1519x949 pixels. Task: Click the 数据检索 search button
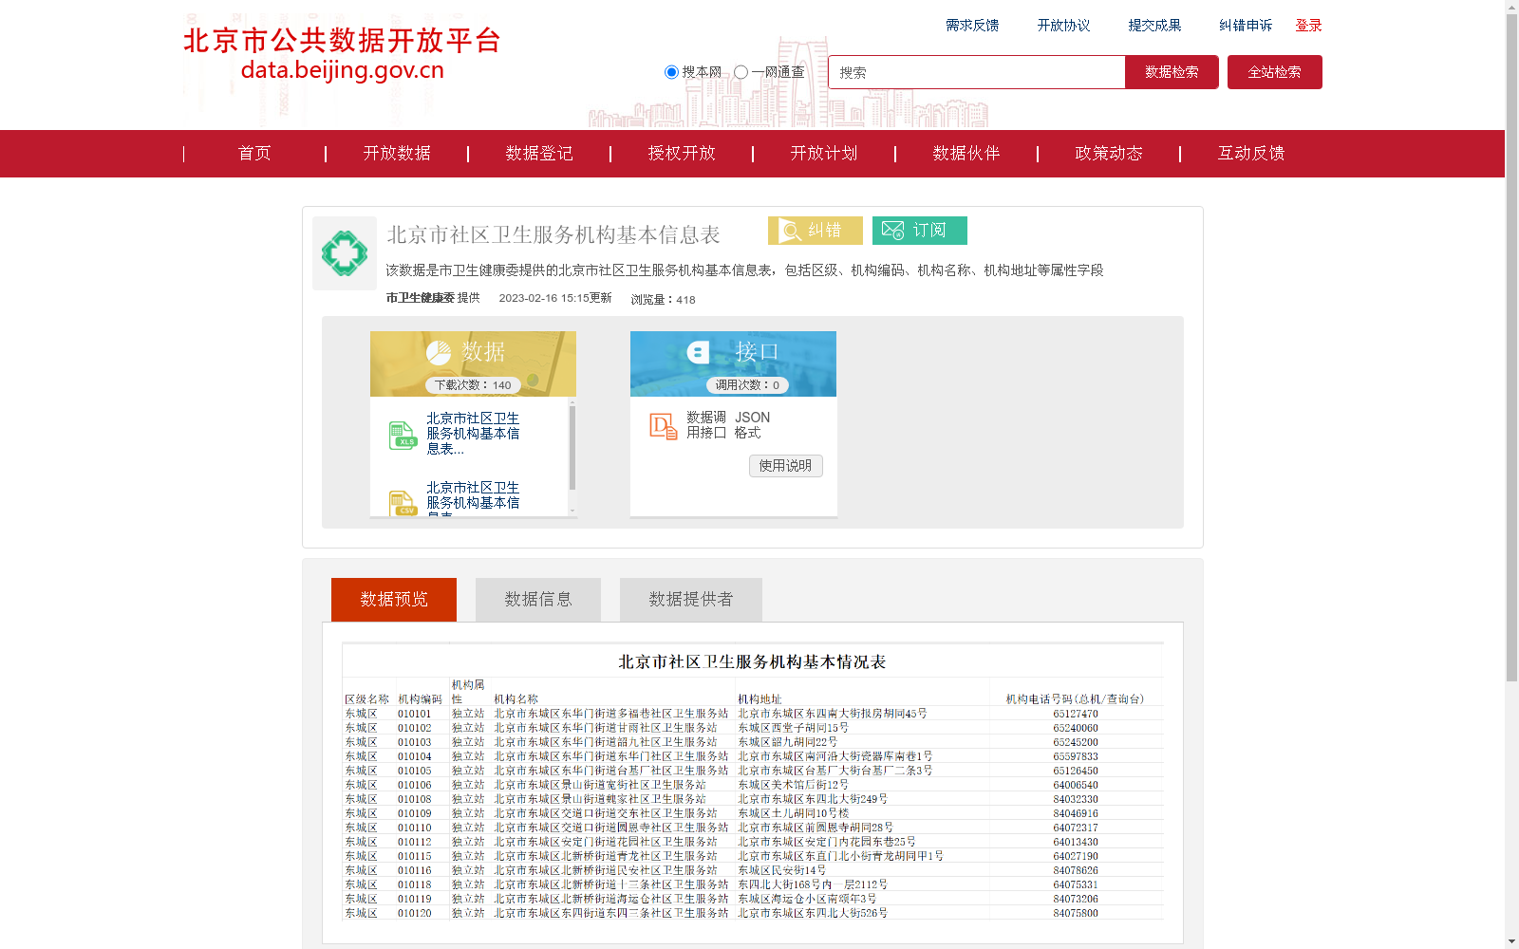[x=1172, y=72]
